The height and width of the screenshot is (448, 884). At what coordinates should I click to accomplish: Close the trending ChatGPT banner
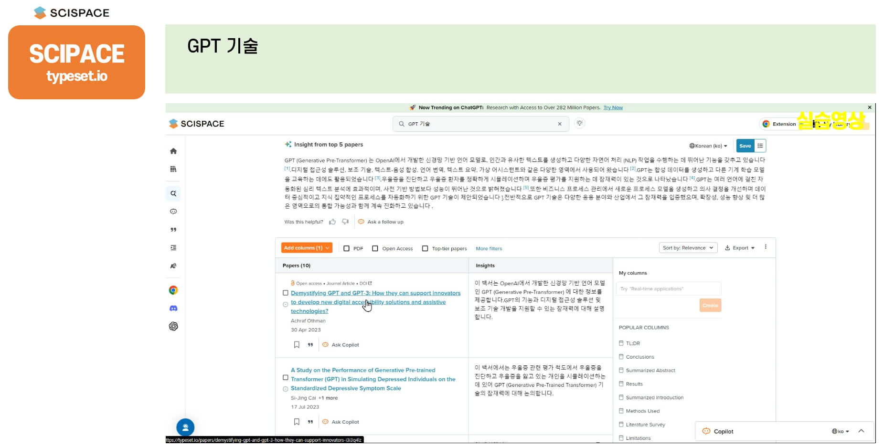click(870, 107)
